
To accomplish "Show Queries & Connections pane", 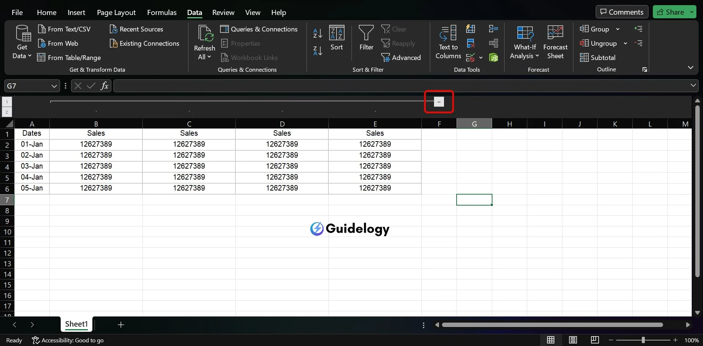I will [x=259, y=29].
